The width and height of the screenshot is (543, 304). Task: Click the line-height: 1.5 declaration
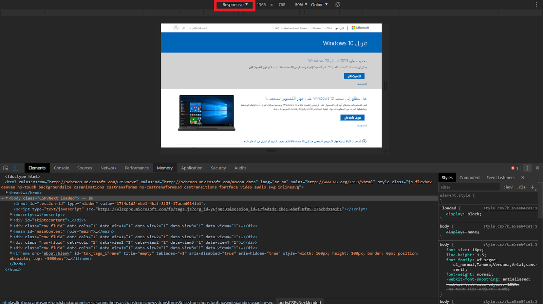click(x=466, y=255)
